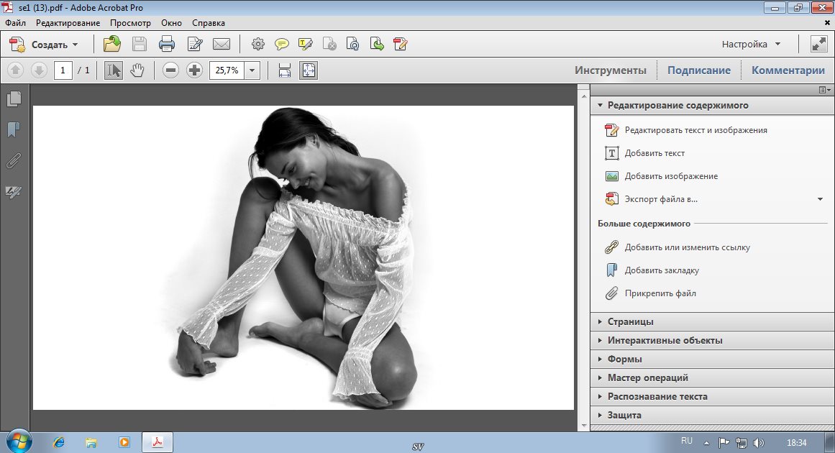Open the zoom percentage dropdown
This screenshot has width=835, height=453.
pyautogui.click(x=252, y=70)
